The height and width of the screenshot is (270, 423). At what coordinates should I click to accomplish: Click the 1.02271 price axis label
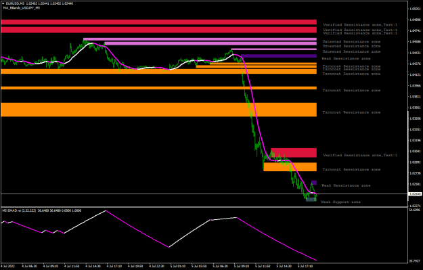click(x=415, y=206)
